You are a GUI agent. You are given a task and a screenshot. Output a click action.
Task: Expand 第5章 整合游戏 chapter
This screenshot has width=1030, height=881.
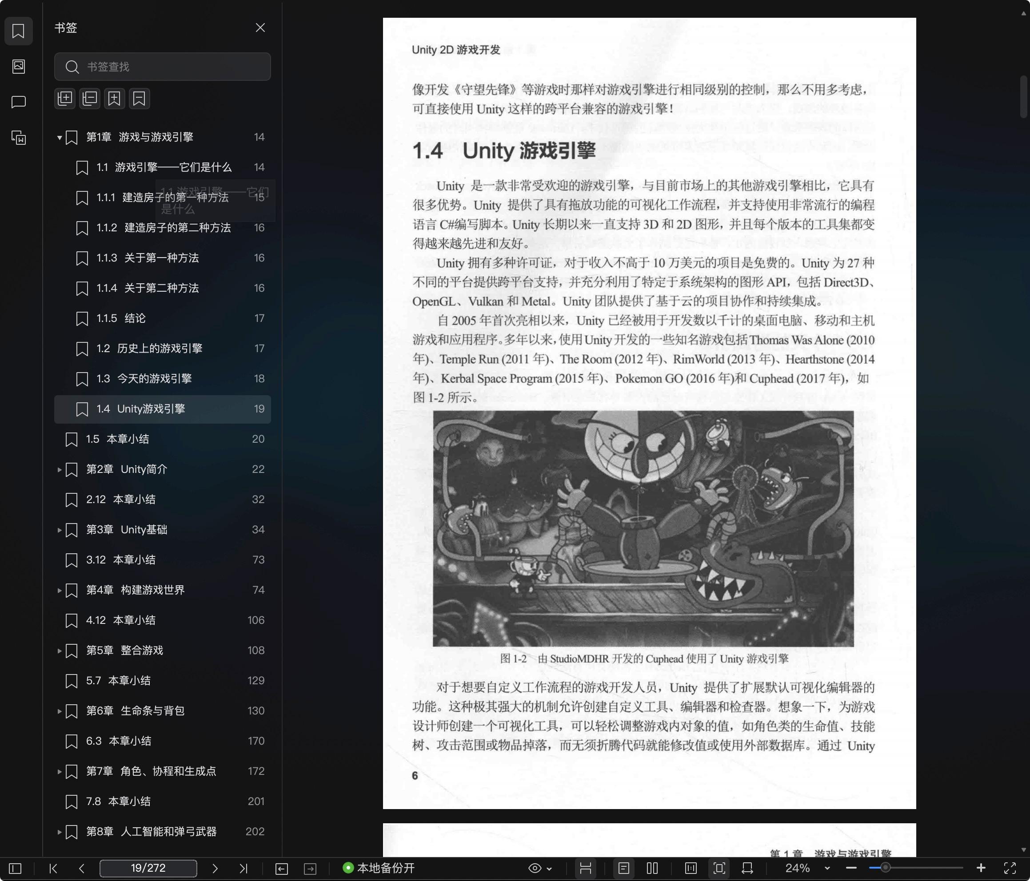60,651
